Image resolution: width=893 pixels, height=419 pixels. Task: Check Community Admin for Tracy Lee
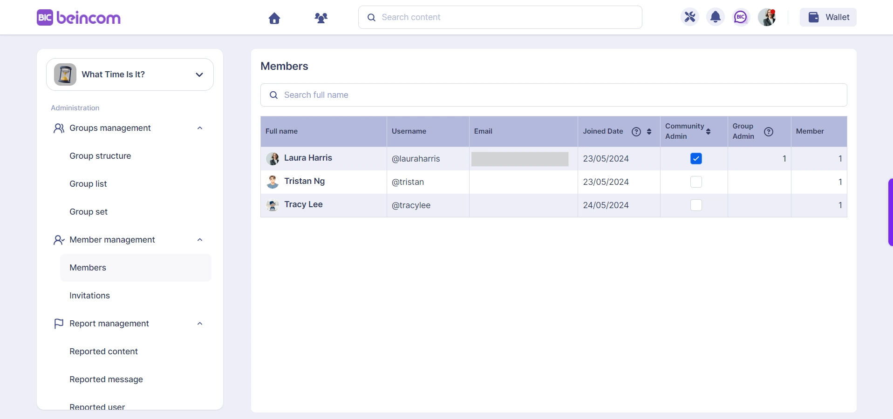[x=696, y=205]
